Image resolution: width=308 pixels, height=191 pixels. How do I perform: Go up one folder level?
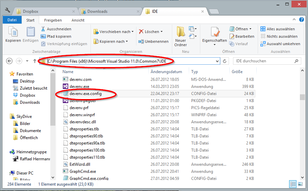pos(34,61)
